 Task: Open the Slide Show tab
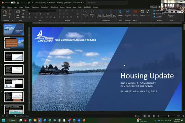point(54,7)
